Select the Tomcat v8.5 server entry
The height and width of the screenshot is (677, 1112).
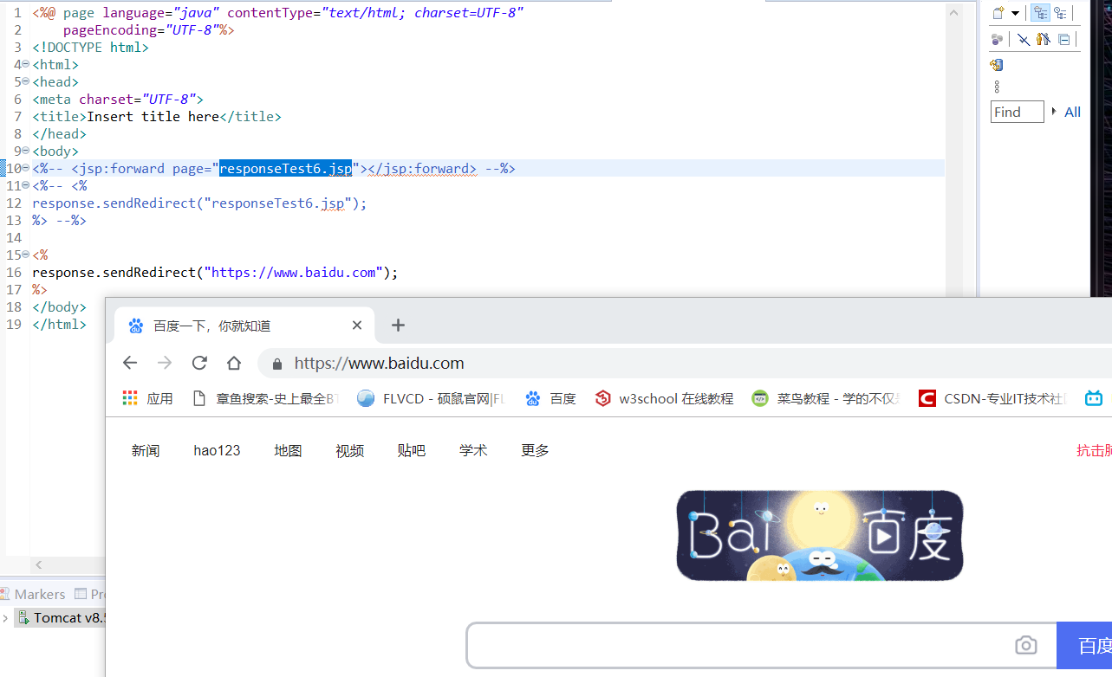tap(61, 618)
